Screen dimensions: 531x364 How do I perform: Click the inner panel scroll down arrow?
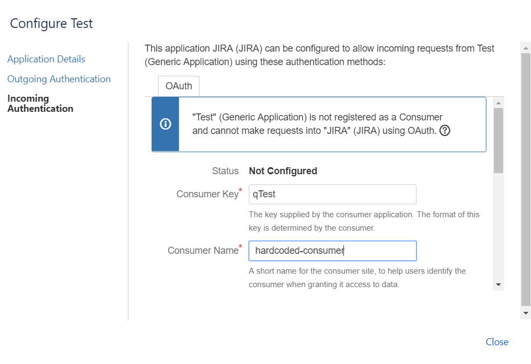[x=498, y=284]
